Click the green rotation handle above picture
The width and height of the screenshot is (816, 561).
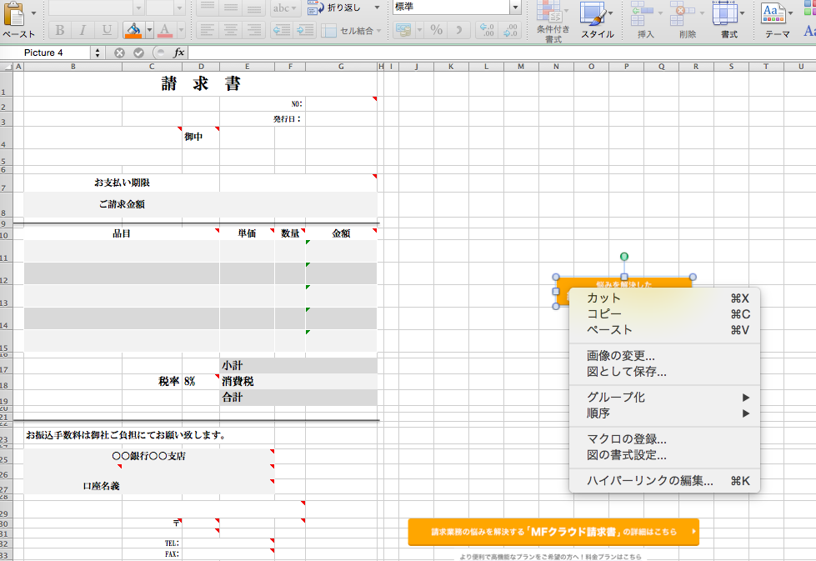tap(624, 257)
